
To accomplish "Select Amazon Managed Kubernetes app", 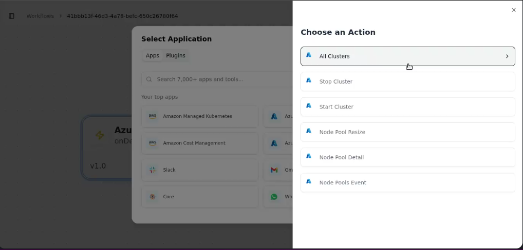I will click(200, 116).
